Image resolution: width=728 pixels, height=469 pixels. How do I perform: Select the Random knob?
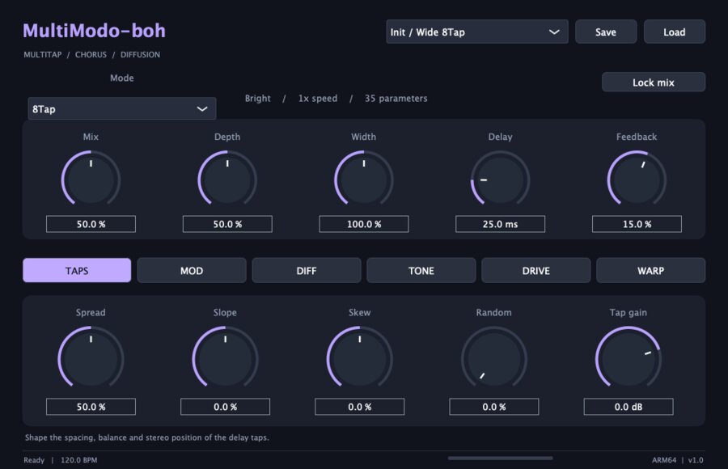coord(494,358)
